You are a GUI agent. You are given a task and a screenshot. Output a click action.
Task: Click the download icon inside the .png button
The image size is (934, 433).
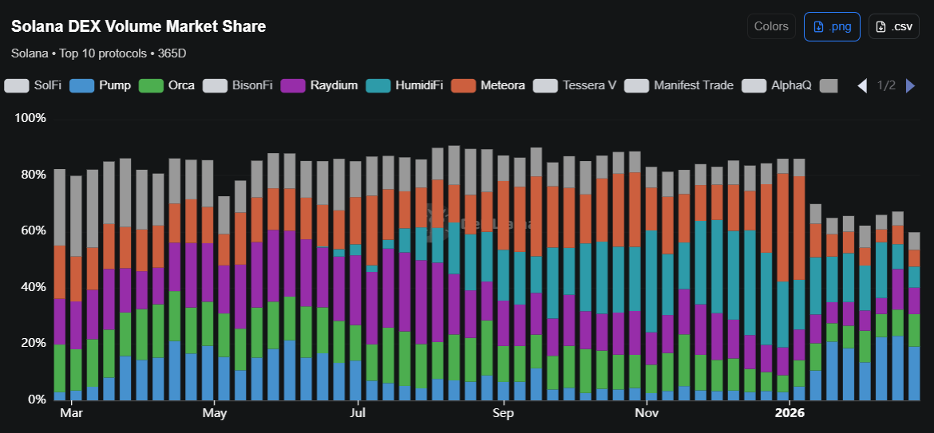[819, 27]
